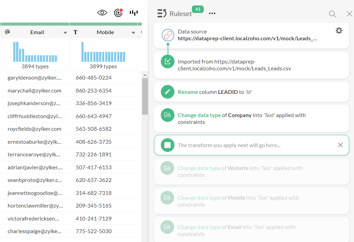Click email cell starting cliffrhuddleston
This screenshot has width=354, height=242.
[34, 116]
